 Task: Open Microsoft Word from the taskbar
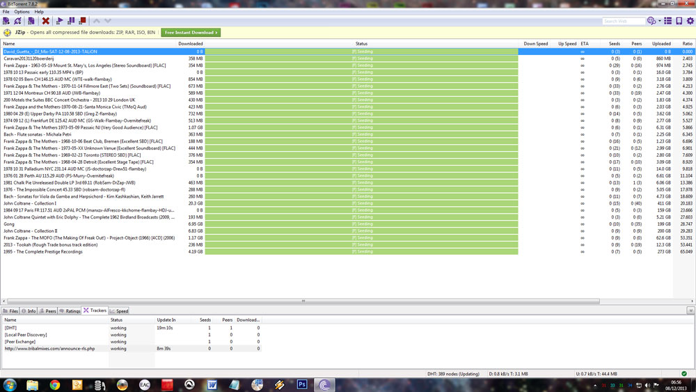point(212,385)
